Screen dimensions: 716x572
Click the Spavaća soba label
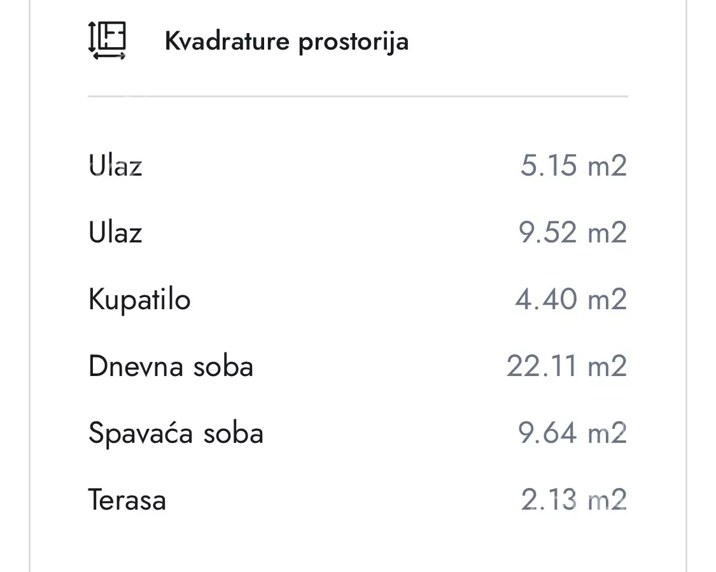176,433
